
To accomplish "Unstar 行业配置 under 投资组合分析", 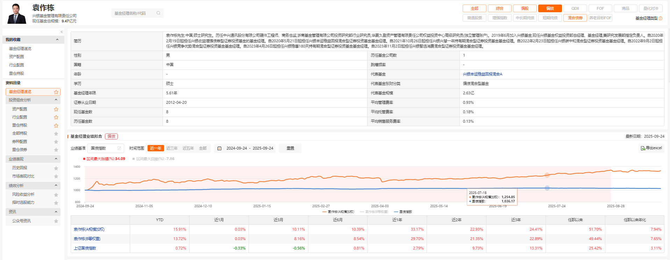I will 56,117.
